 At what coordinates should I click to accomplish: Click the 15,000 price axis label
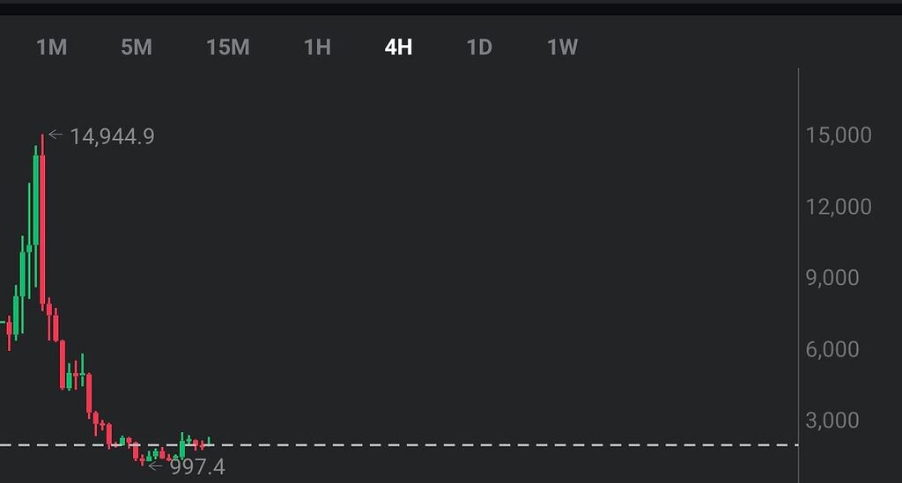(839, 135)
